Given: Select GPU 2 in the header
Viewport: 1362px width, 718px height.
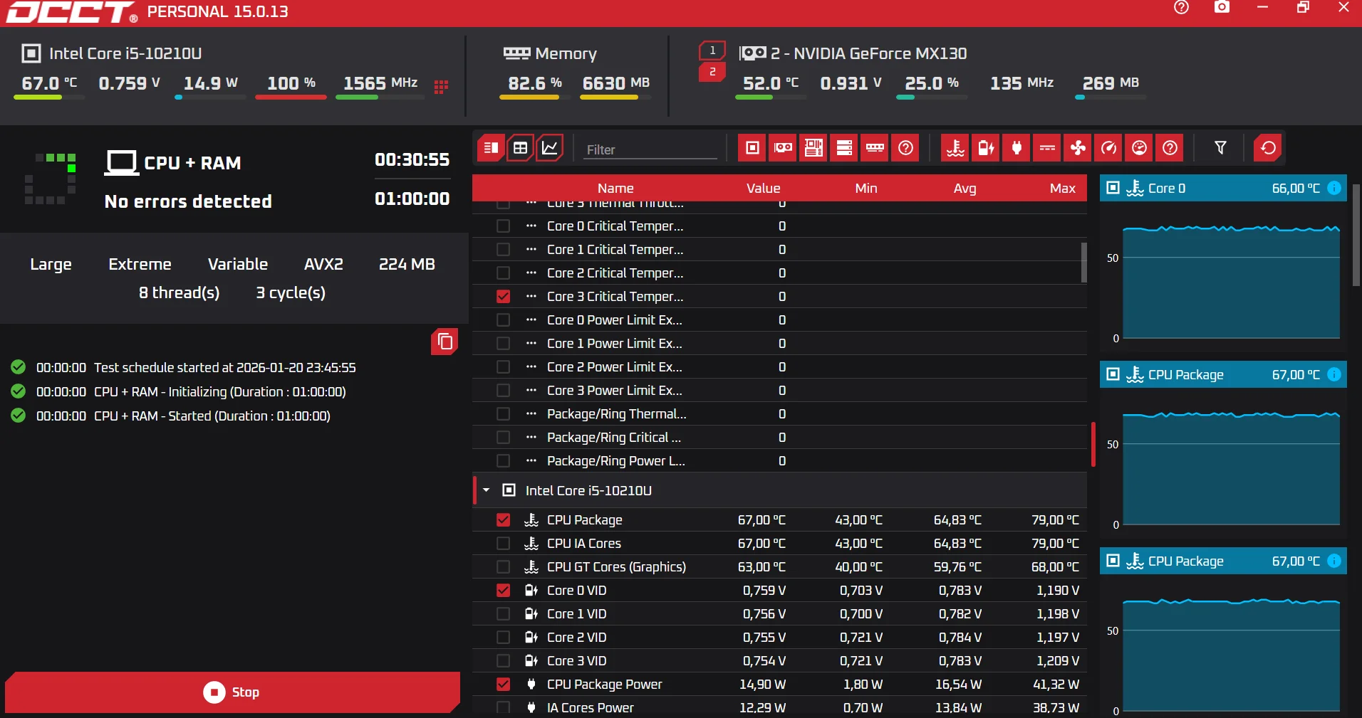Looking at the screenshot, I should point(712,72).
